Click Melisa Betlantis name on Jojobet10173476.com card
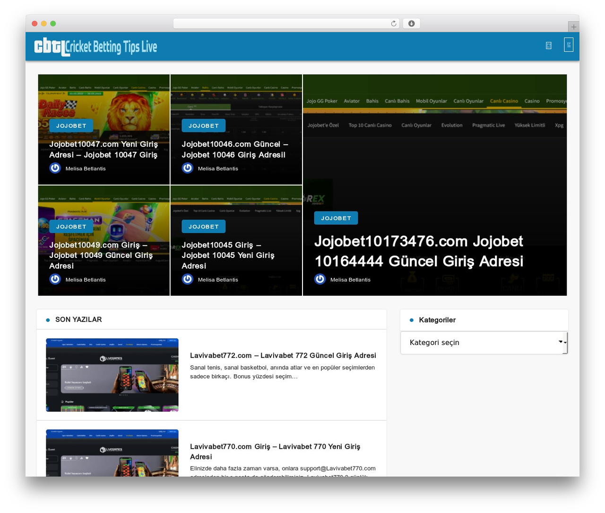 point(350,280)
